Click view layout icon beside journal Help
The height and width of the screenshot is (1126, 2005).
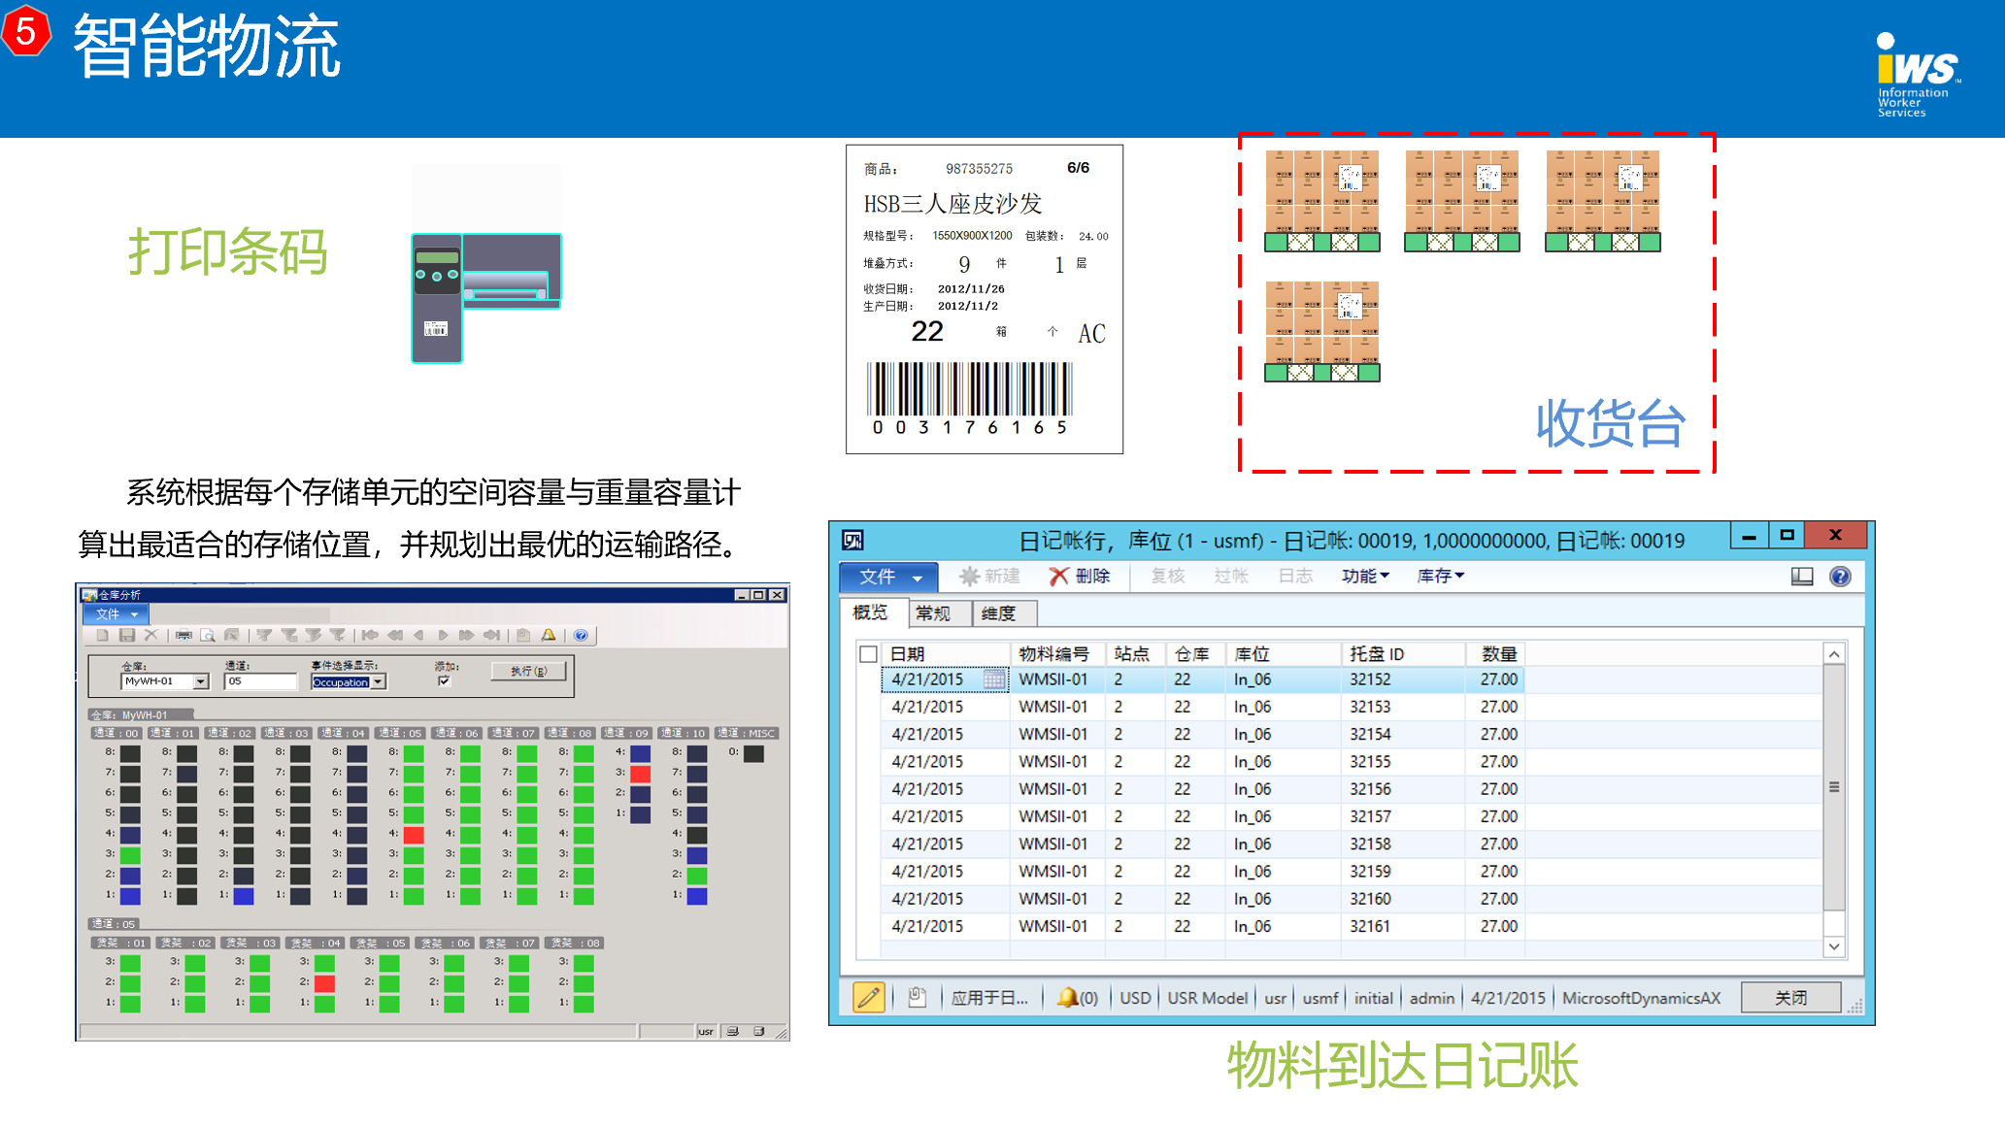pos(1802,577)
